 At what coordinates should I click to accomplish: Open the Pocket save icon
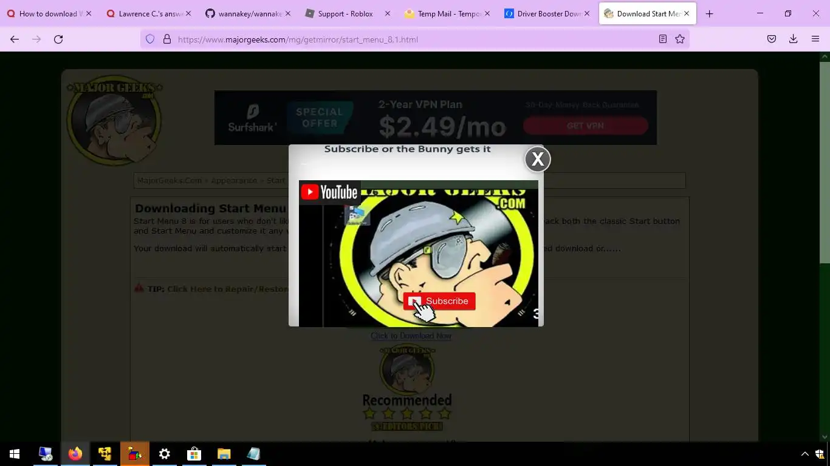(772, 39)
